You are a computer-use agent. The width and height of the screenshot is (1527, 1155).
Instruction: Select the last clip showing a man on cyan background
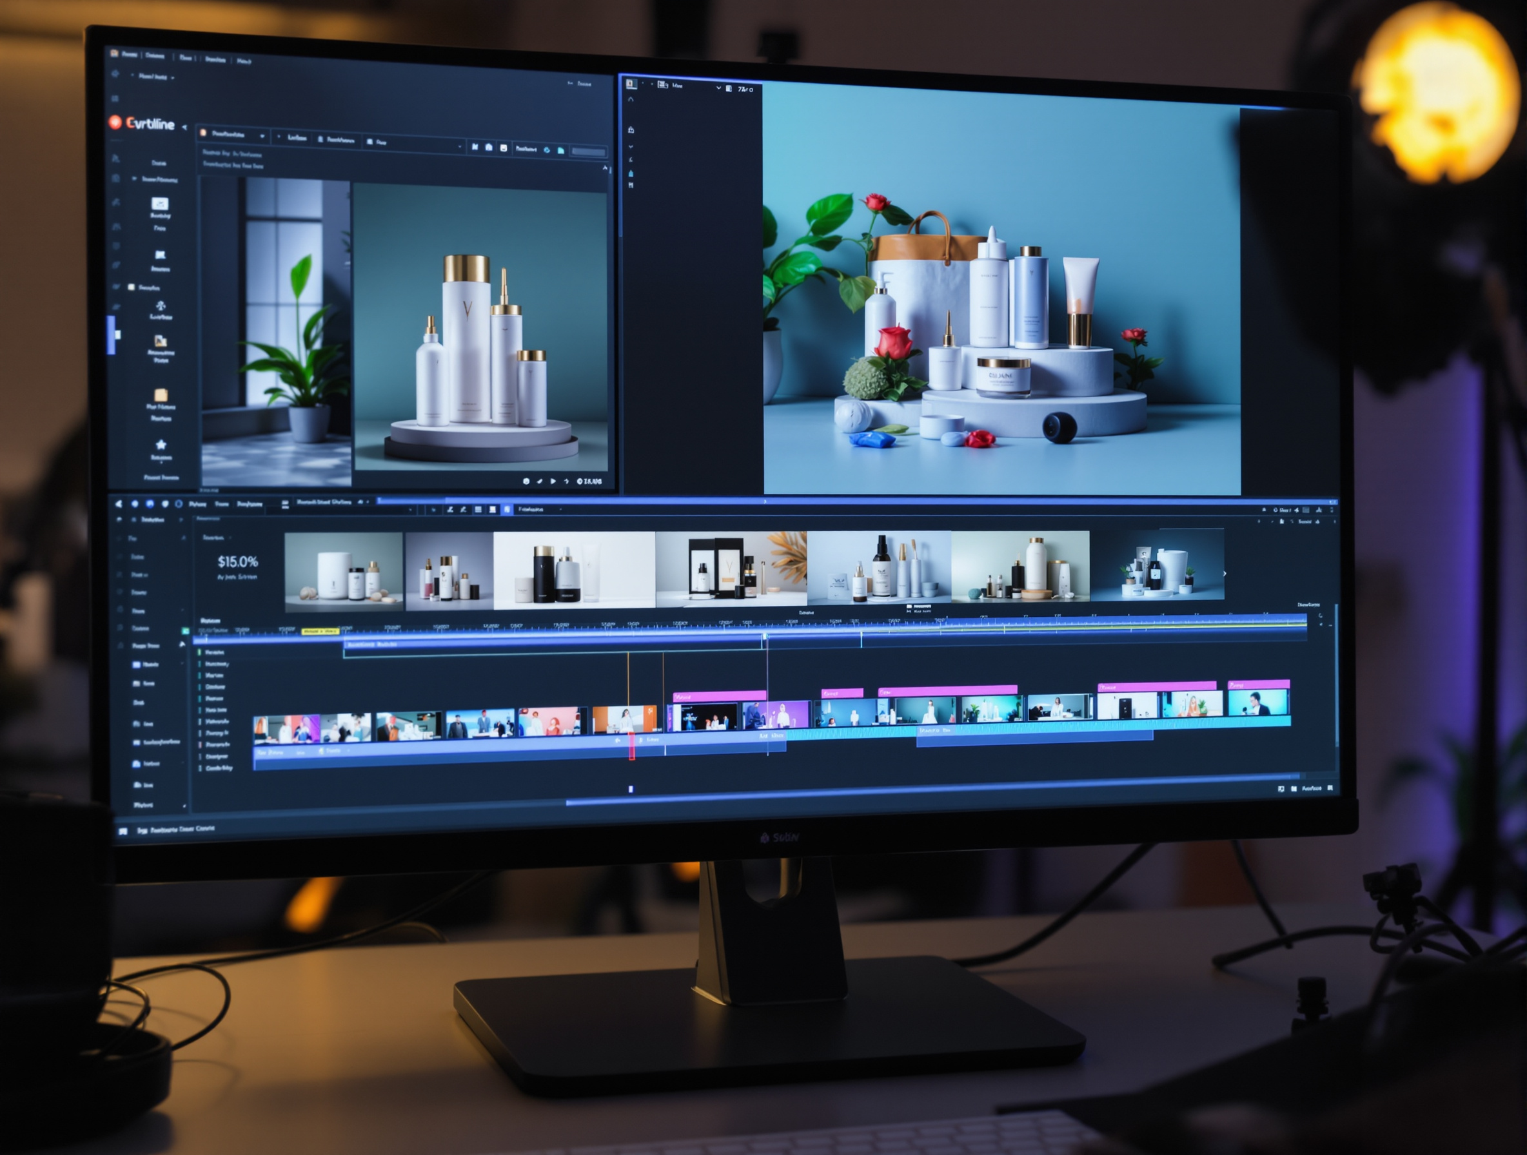(x=1257, y=703)
